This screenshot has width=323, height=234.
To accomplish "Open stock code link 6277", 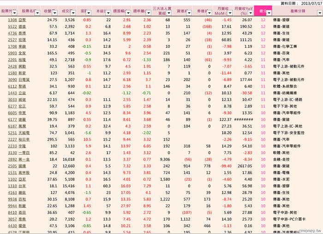I will [x=12, y=106].
